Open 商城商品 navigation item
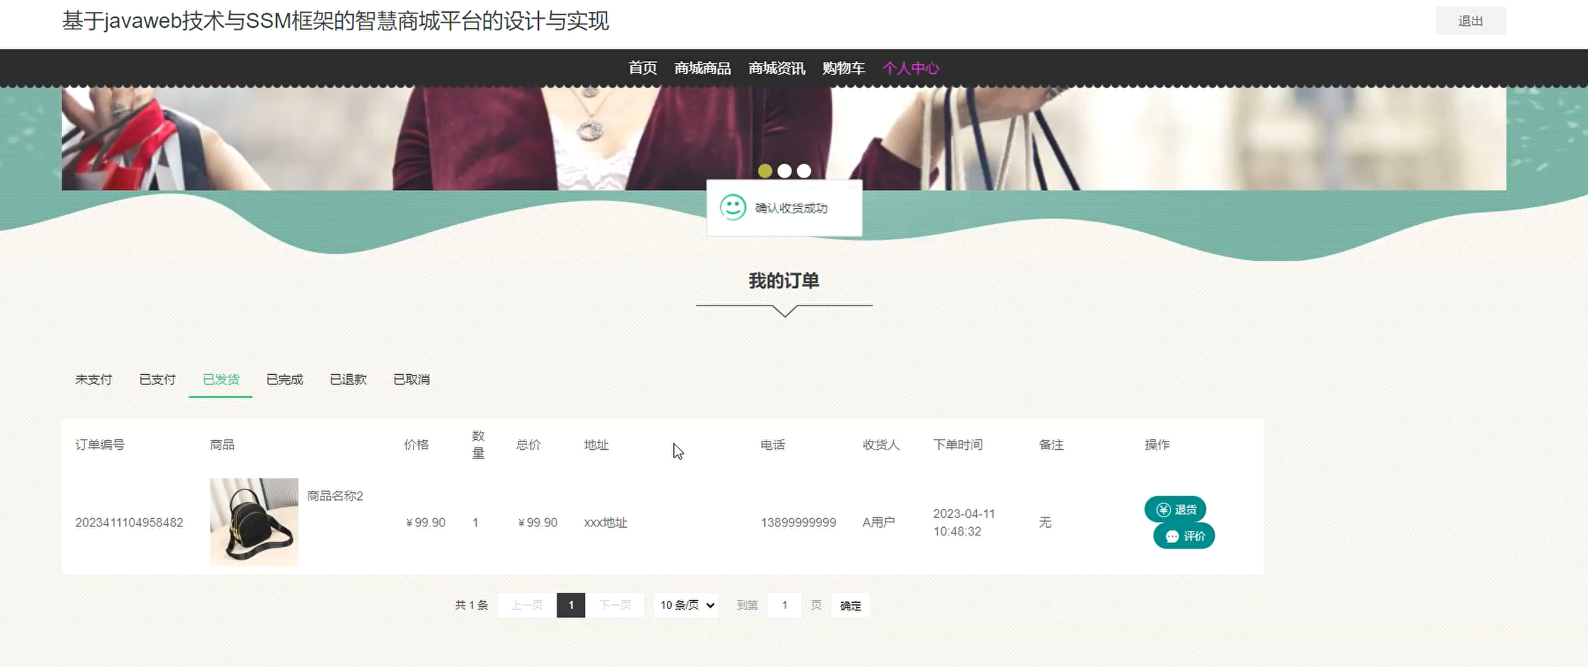This screenshot has width=1588, height=667. pyautogui.click(x=702, y=68)
